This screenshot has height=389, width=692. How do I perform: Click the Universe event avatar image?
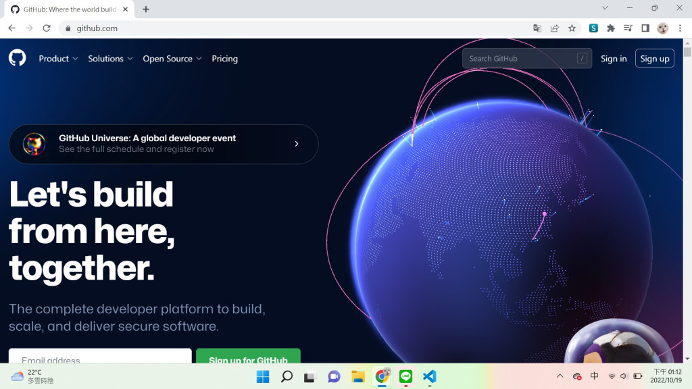pyautogui.click(x=34, y=144)
